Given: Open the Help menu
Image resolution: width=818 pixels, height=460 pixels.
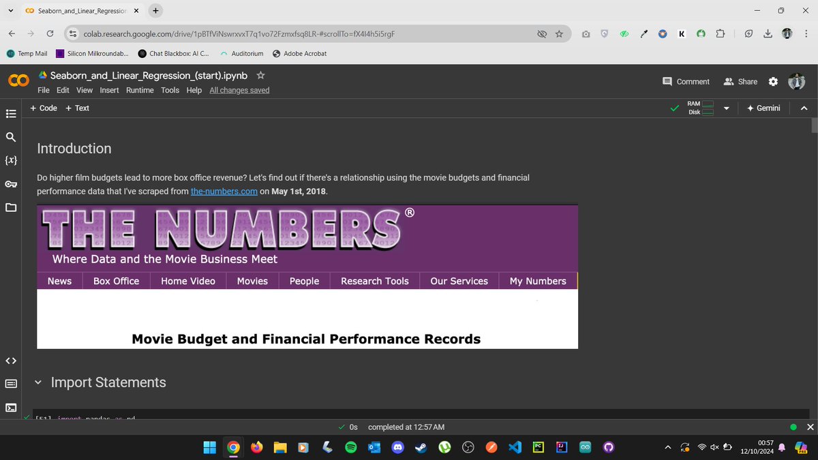Looking at the screenshot, I should (x=194, y=90).
